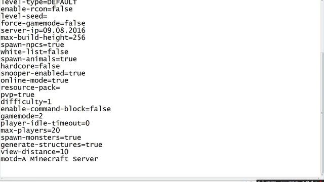Click the level-seed= line
The image size is (324, 182).
24,16
